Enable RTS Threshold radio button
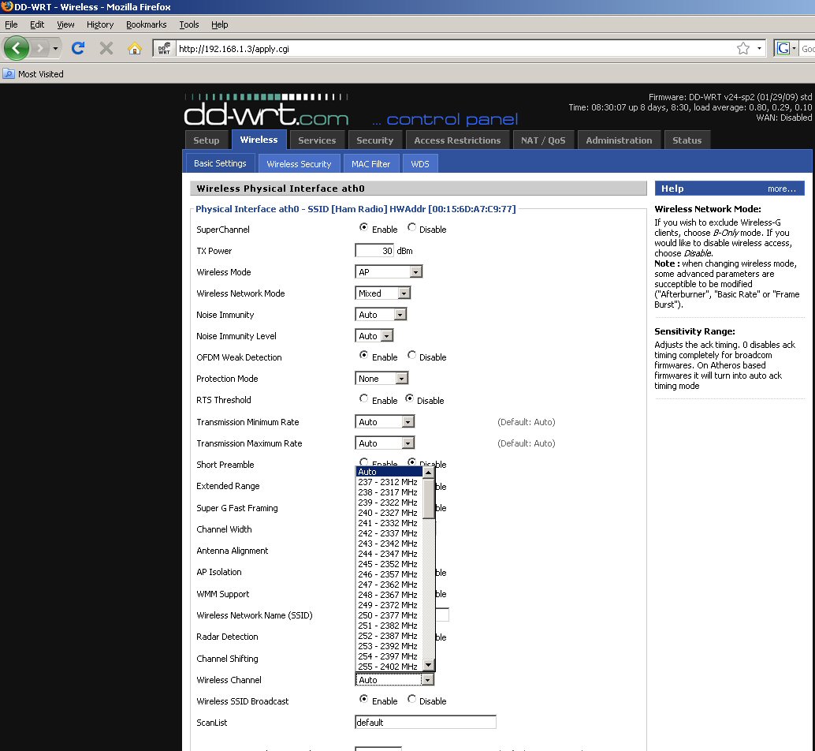 pos(363,398)
